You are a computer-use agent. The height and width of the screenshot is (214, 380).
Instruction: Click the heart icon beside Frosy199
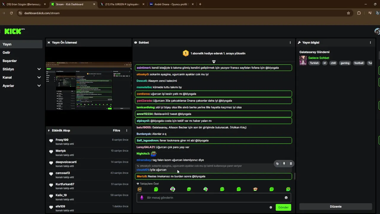click(x=51, y=141)
